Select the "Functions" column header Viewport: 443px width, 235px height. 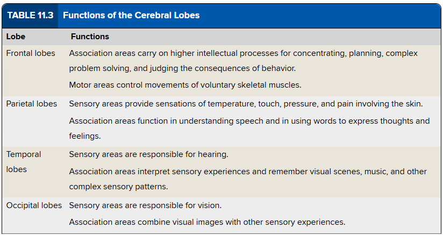(x=90, y=37)
